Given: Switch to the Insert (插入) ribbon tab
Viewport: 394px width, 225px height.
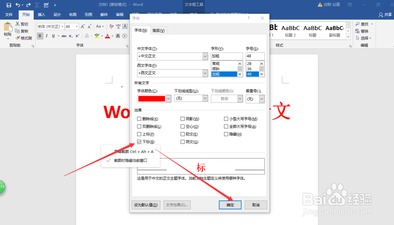Looking at the screenshot, I should [x=41, y=15].
